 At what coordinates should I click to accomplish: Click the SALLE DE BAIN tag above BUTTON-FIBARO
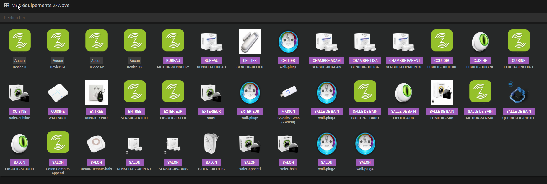[365, 111]
